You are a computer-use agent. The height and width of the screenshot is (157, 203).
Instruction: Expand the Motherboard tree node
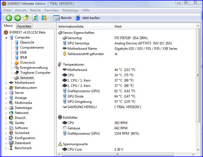pos(6,83)
